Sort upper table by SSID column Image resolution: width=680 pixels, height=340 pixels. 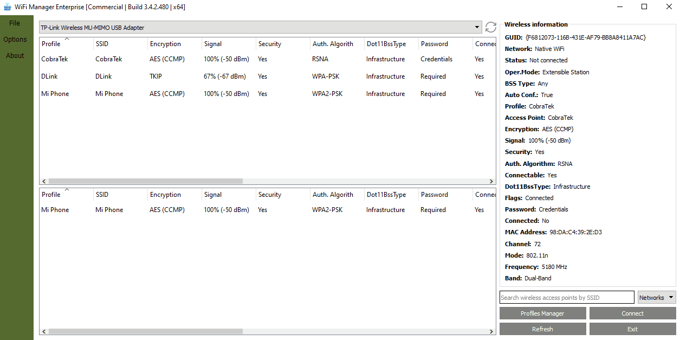point(120,44)
